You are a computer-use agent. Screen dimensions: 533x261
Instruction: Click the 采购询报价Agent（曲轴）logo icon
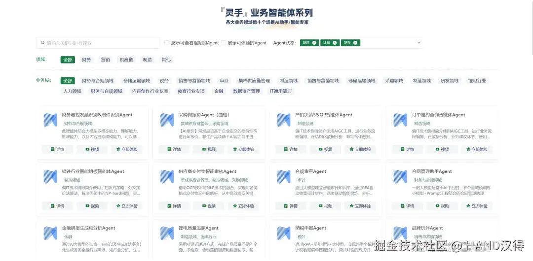[x=167, y=120]
